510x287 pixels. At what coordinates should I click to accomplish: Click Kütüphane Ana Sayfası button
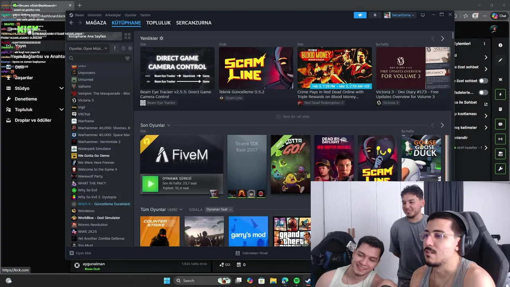coord(94,36)
